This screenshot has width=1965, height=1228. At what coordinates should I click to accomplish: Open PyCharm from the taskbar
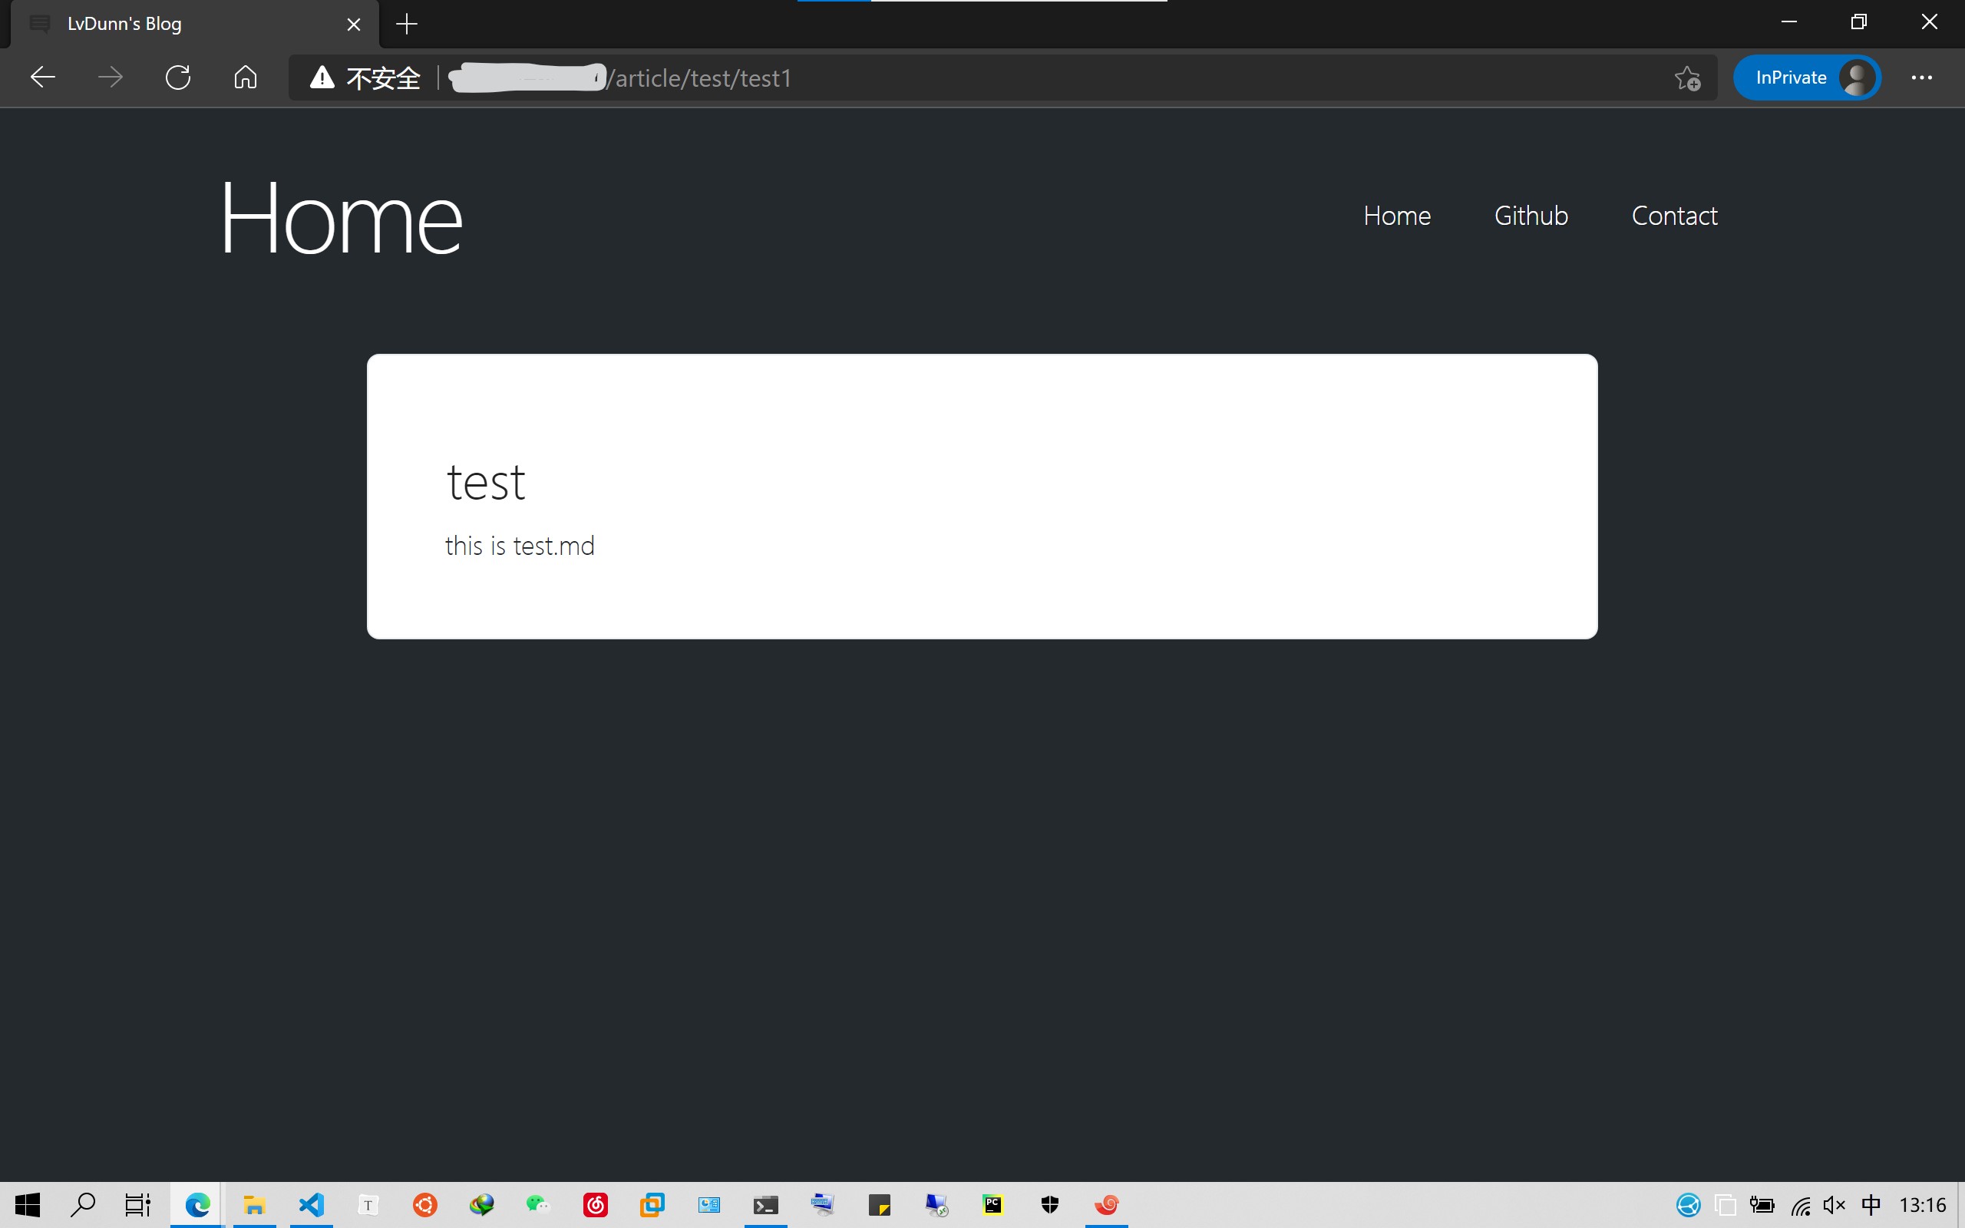click(x=993, y=1204)
